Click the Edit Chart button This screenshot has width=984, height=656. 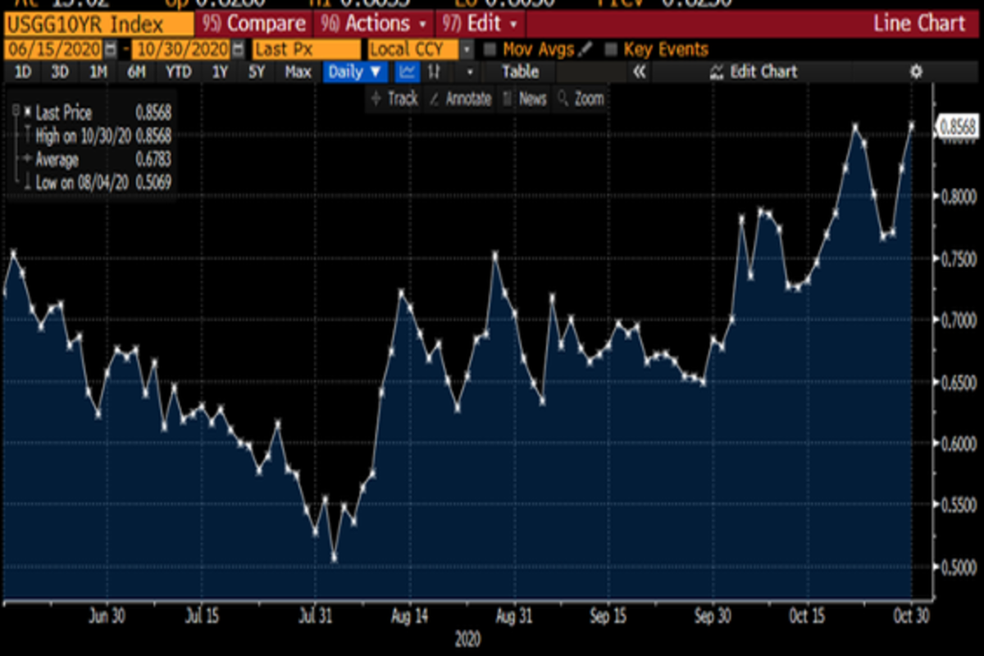753,72
